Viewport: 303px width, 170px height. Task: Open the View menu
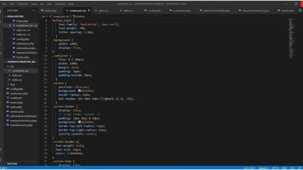tap(34, 4)
